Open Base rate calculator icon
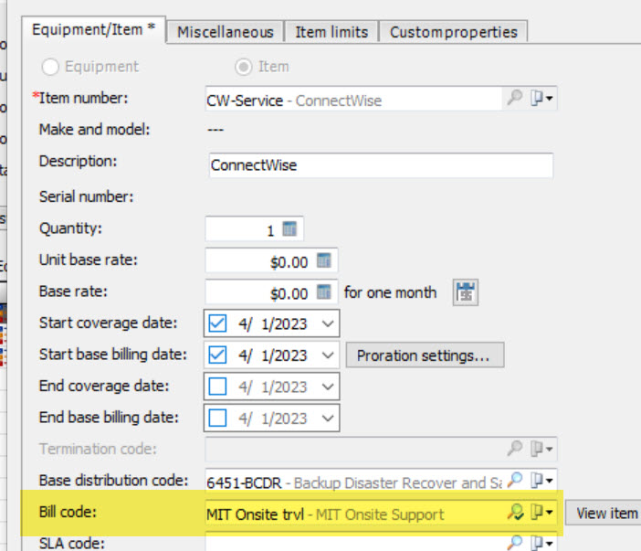This screenshot has height=551, width=641. point(324,292)
